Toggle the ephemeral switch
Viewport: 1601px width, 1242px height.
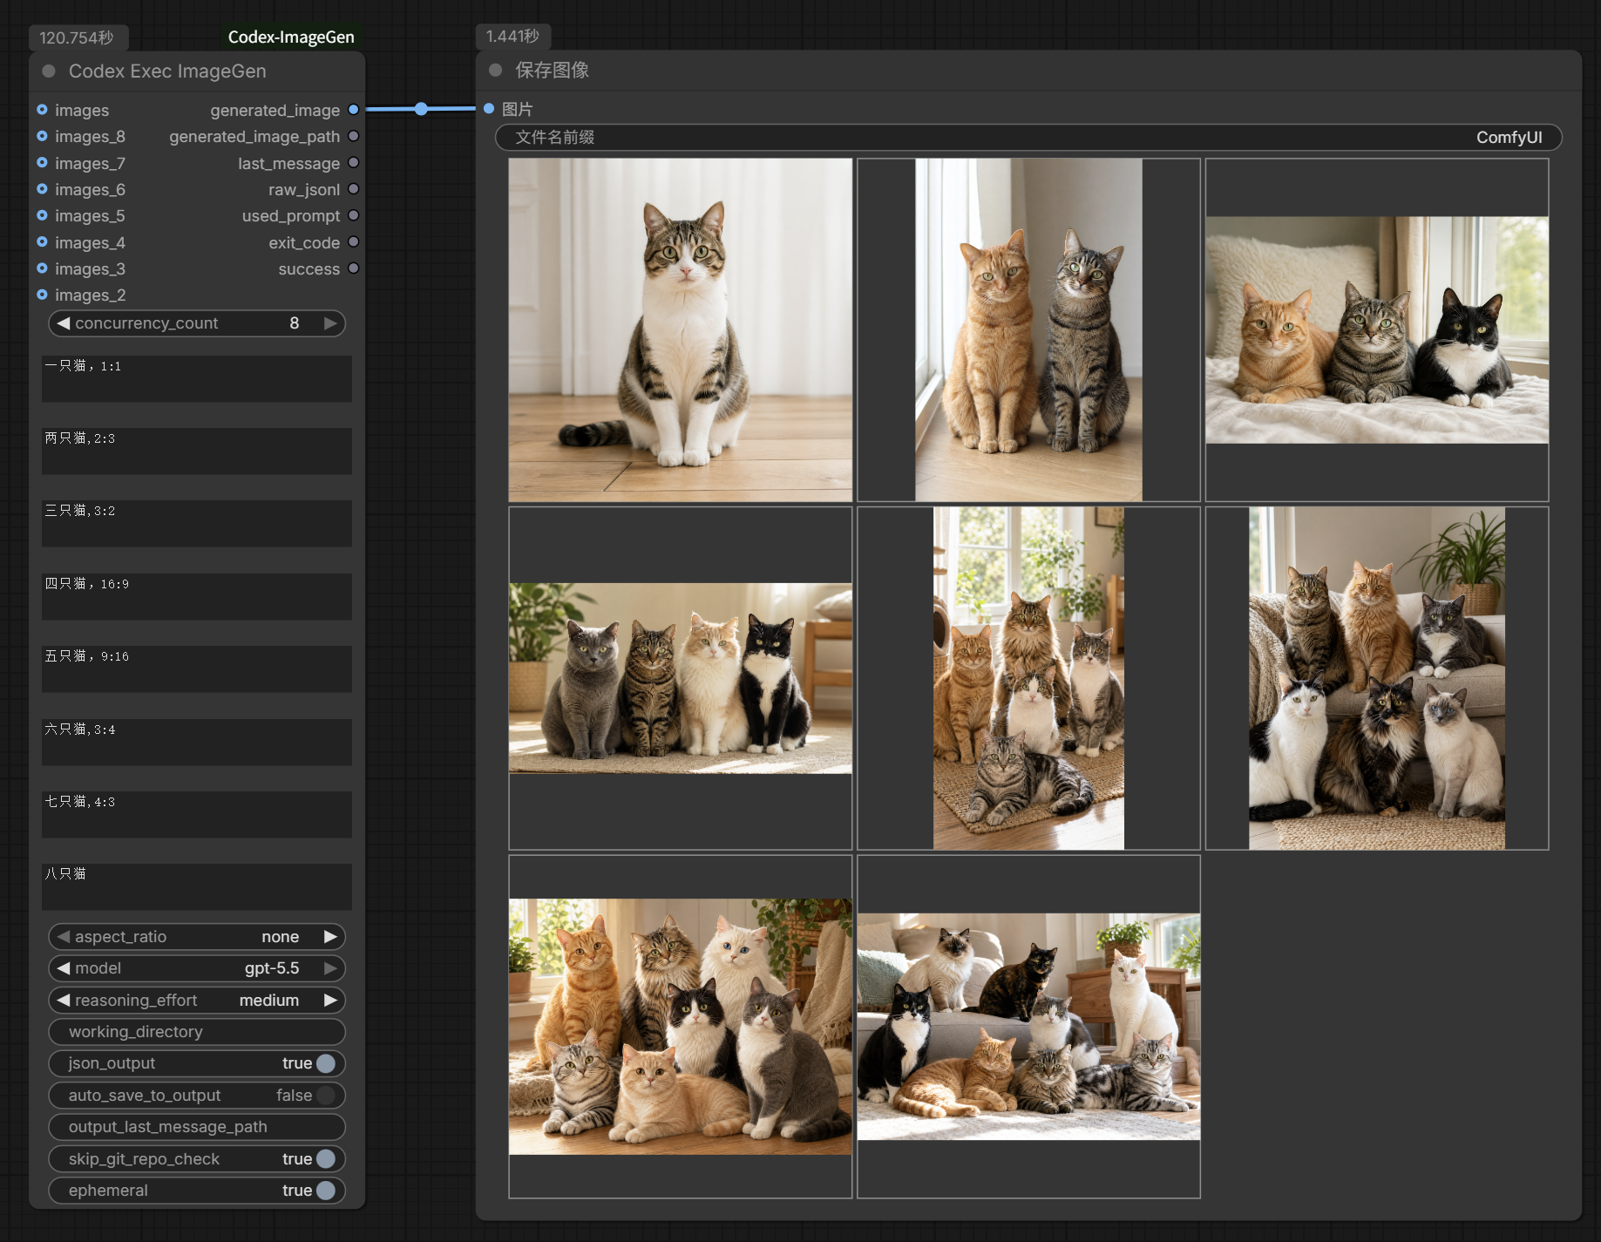coord(326,1191)
